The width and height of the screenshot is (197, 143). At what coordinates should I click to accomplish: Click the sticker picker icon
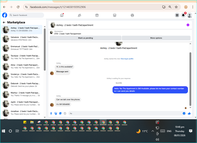[x=60, y=113]
